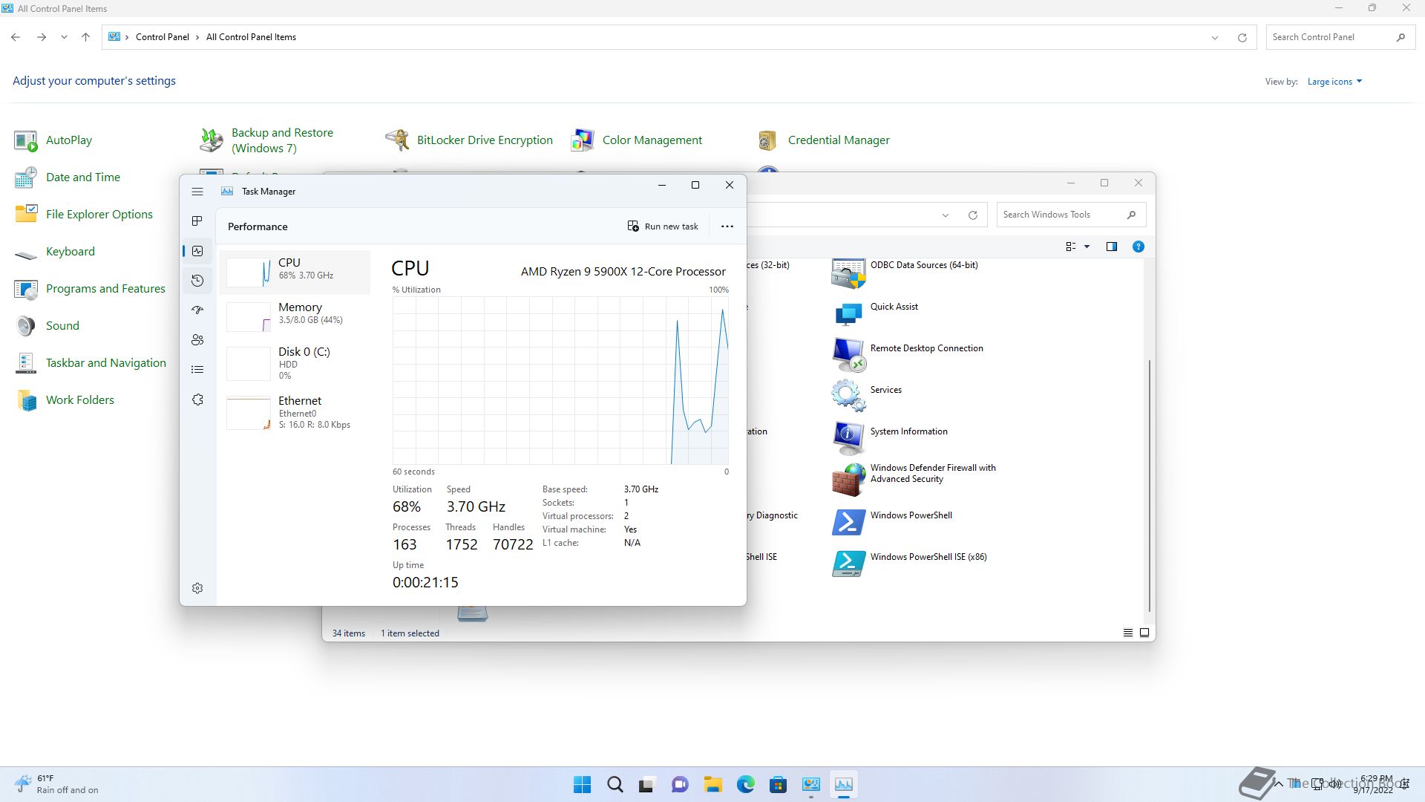Open Task Manager hamburger navigation menu

point(197,192)
